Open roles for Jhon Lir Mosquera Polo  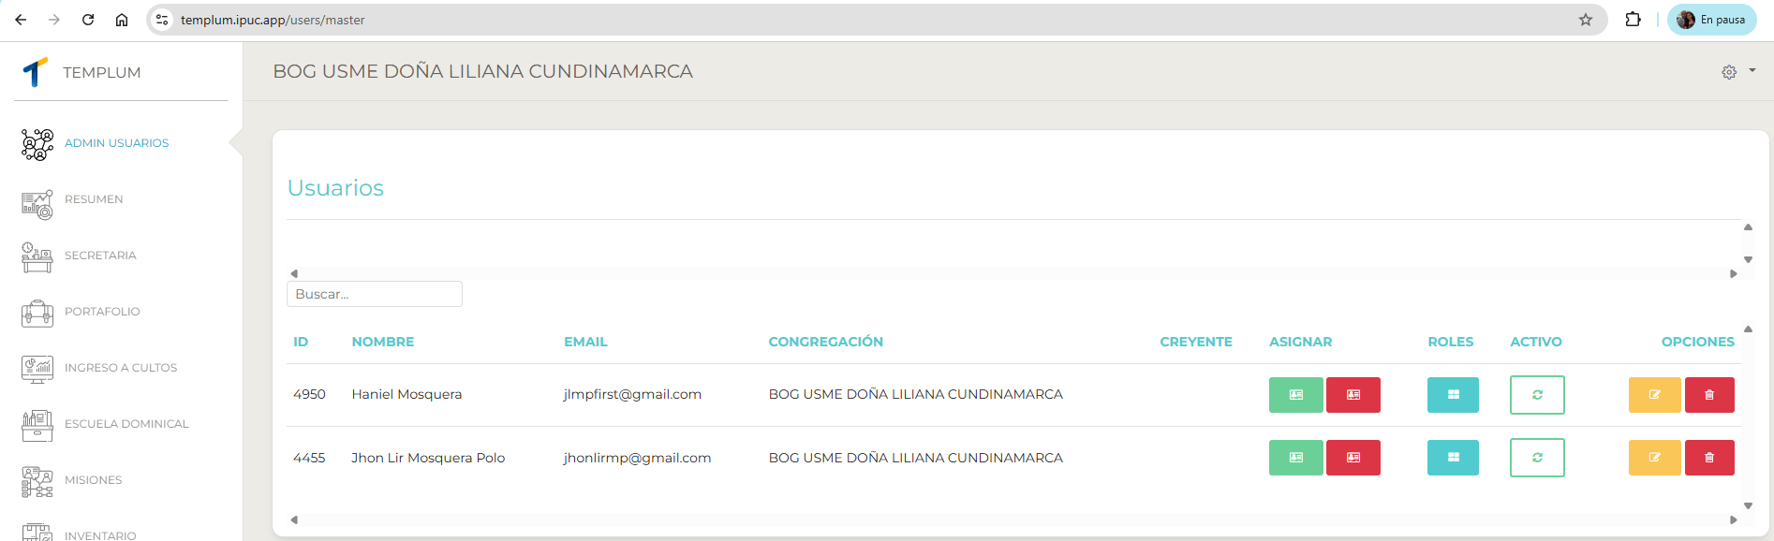tap(1453, 458)
